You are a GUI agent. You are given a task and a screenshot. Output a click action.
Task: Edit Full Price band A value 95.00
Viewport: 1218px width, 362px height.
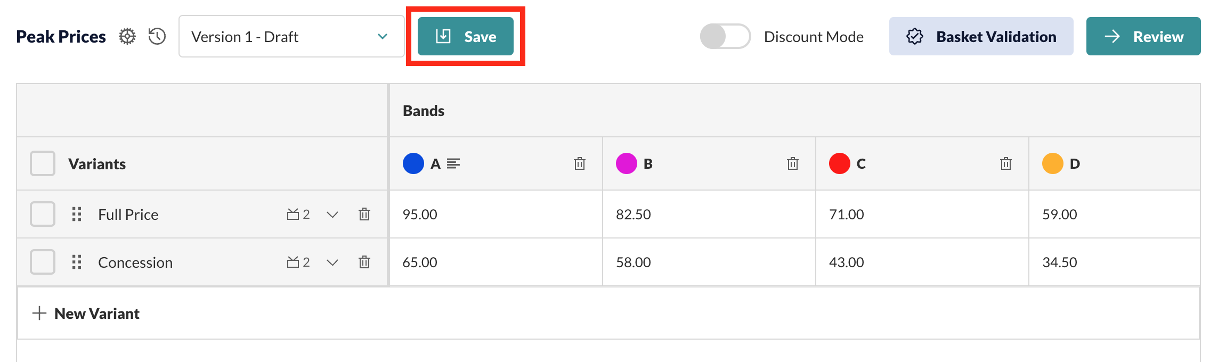pyautogui.click(x=496, y=214)
